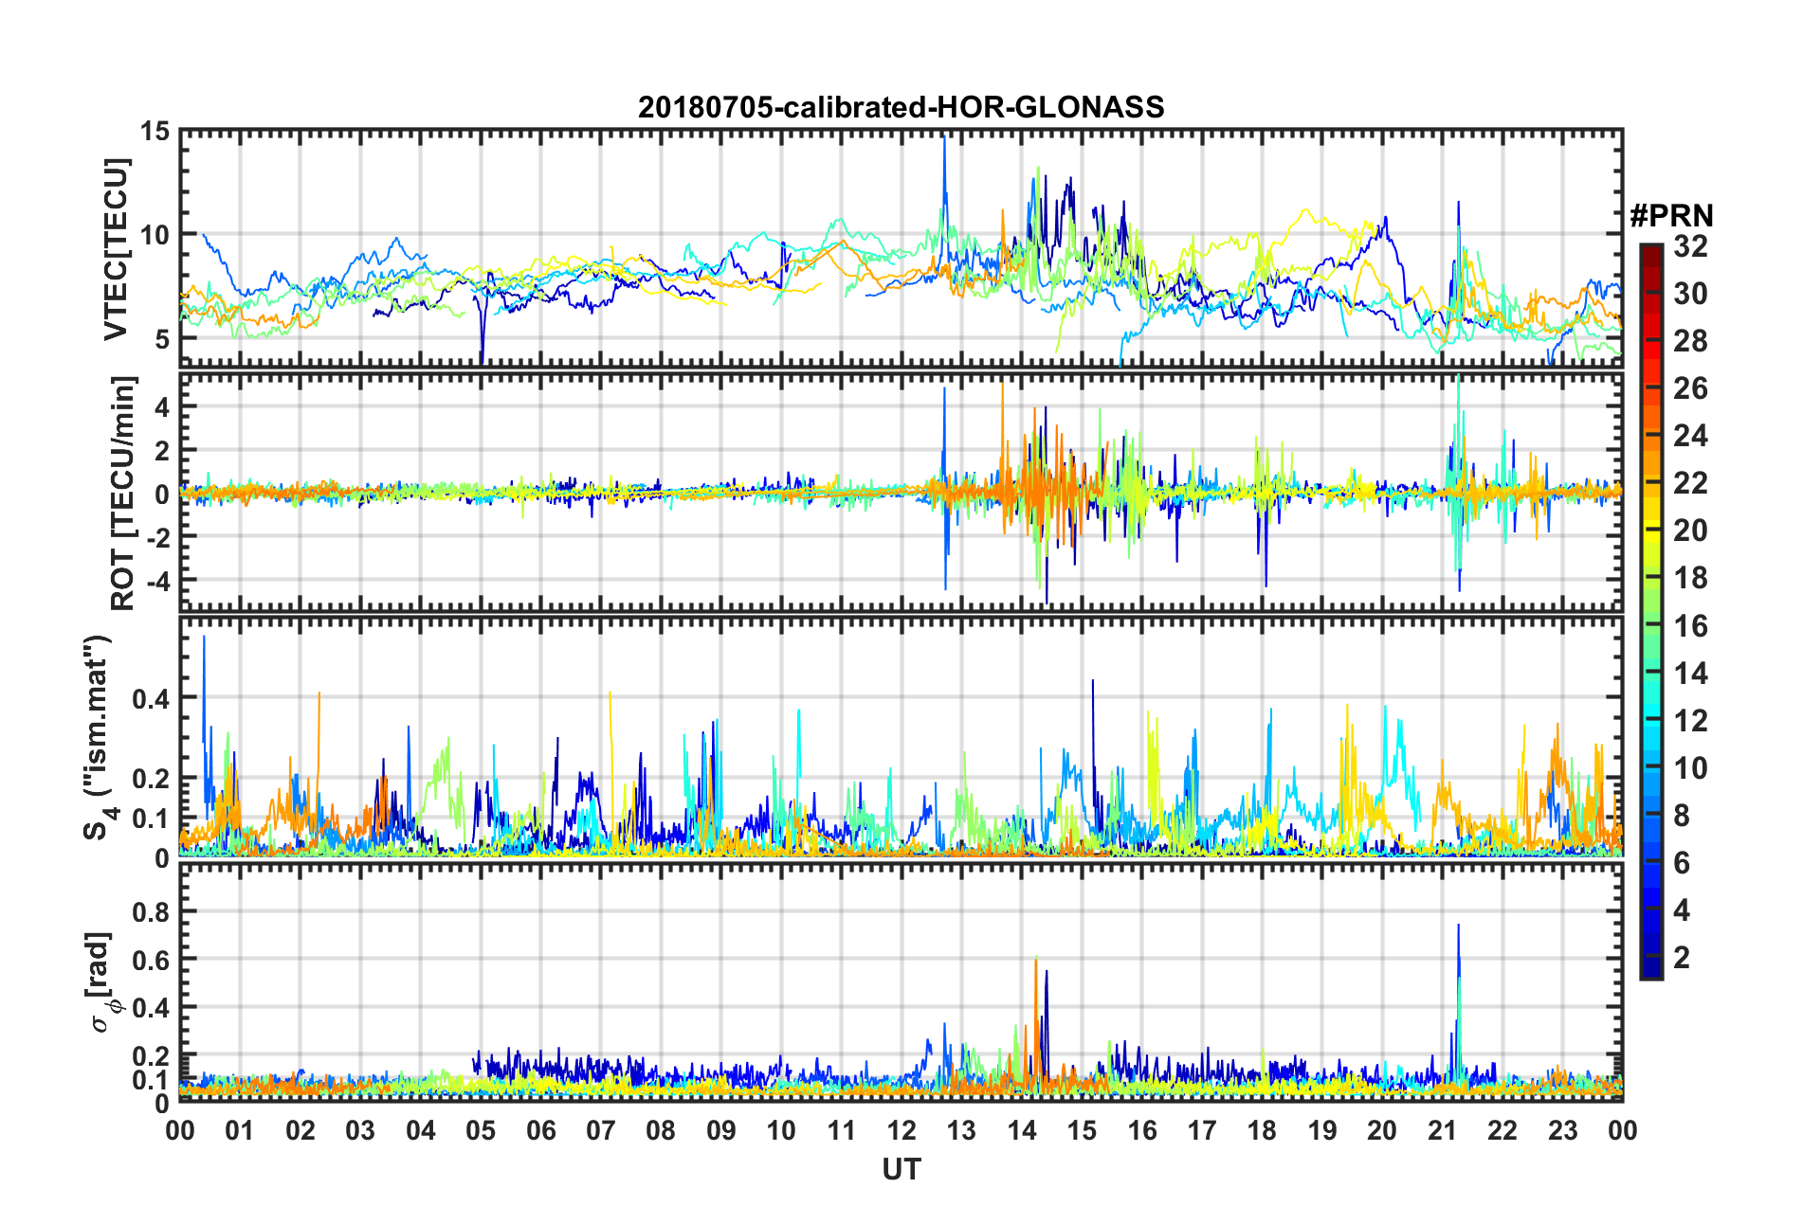
Task: Click colorbar tick label 28
Action: point(1690,341)
